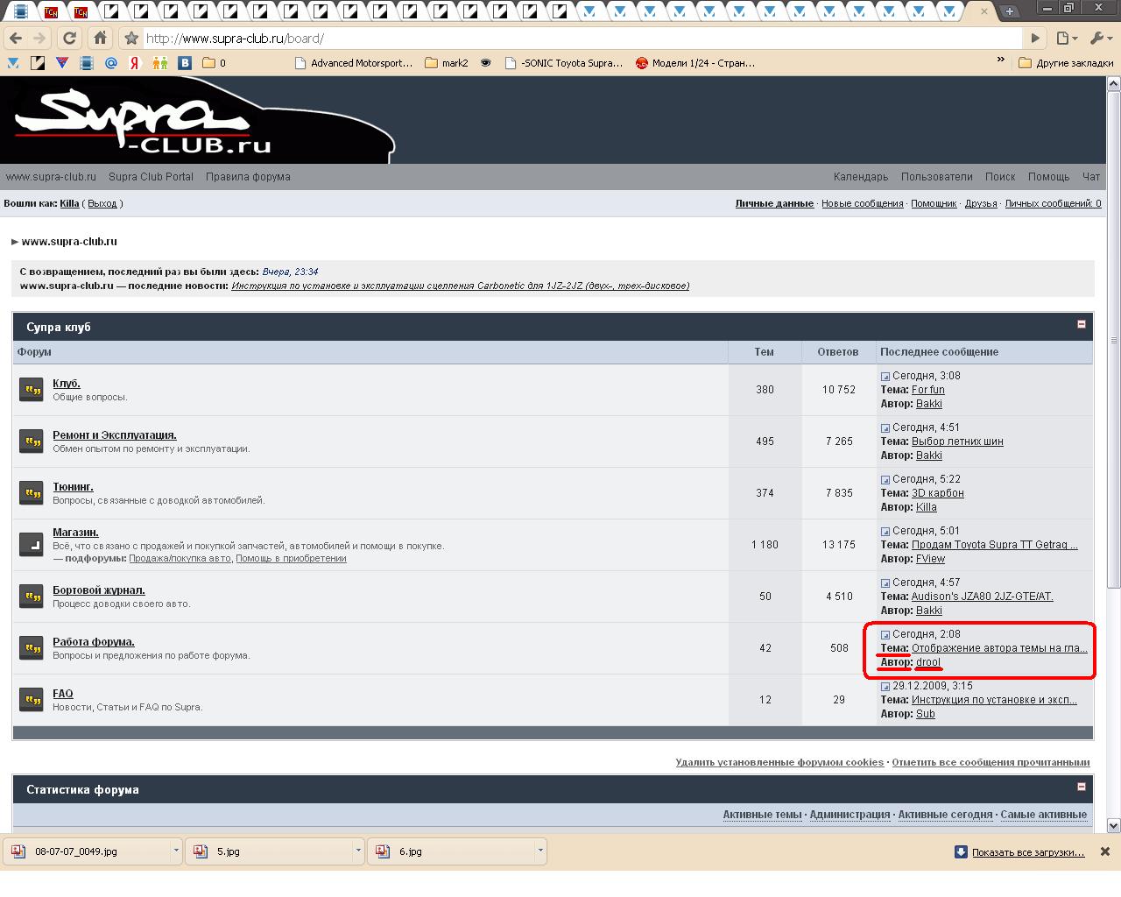This screenshot has width=1121, height=897.
Task: Click the forum icon next to Магазин
Action: tap(32, 544)
